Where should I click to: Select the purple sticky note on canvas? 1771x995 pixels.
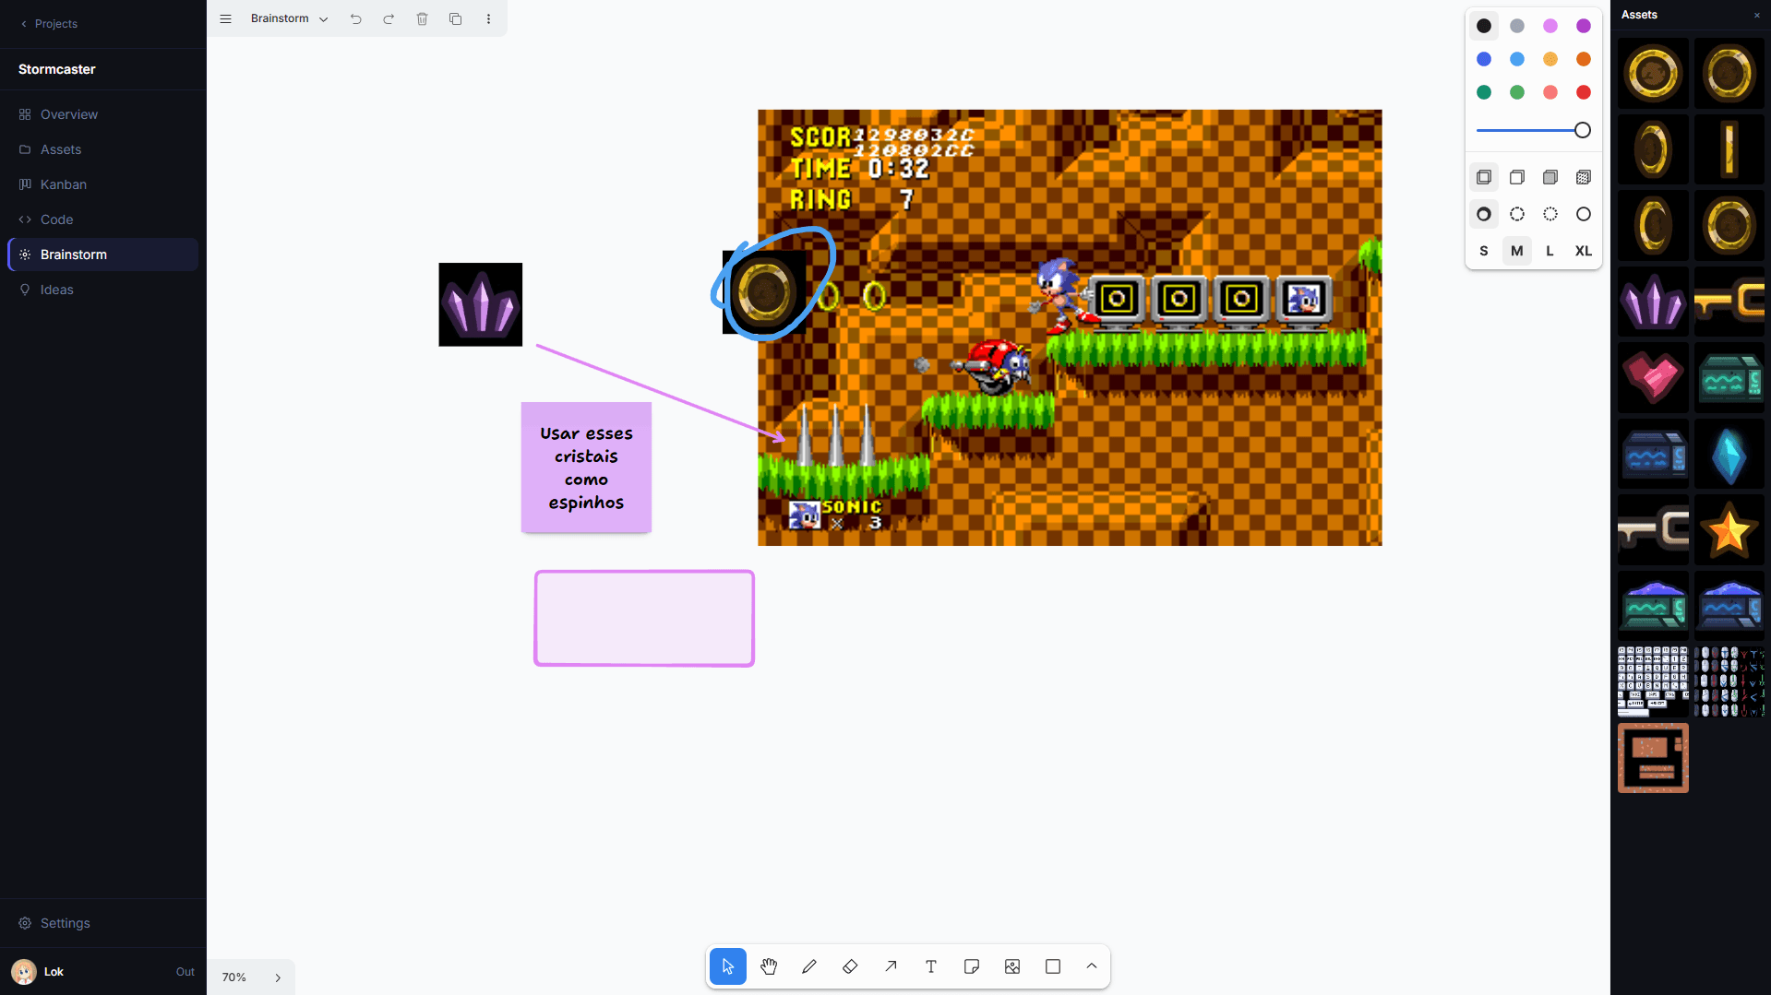pyautogui.click(x=586, y=468)
